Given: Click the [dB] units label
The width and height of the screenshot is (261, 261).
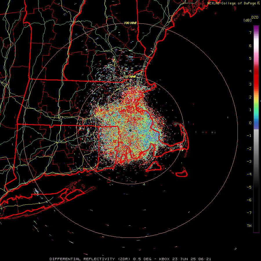Looking at the screenshot, I should (x=247, y=20).
